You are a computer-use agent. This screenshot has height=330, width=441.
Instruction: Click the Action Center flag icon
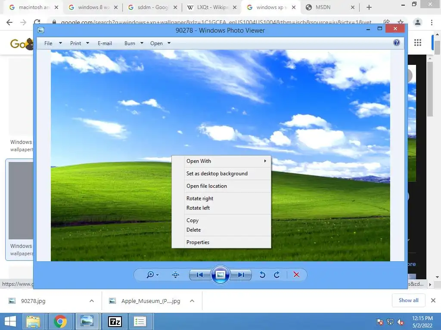380,322
